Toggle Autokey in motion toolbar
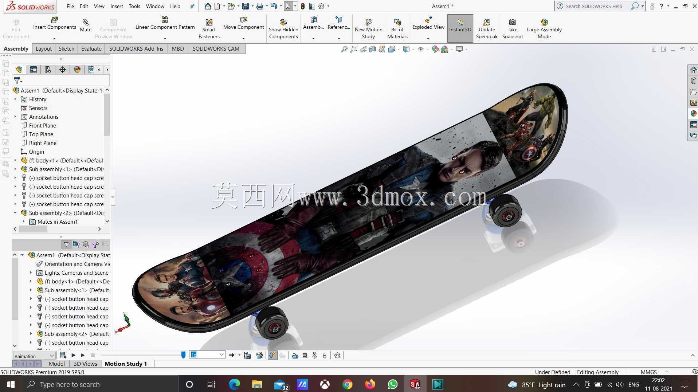This screenshot has height=392, width=698. tap(272, 355)
